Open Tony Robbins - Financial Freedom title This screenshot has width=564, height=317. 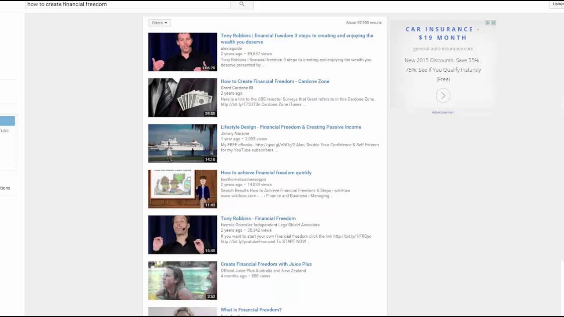(258, 219)
